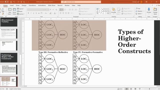Toggle italic formatting
160x90 pixels.
(x=31, y=13)
